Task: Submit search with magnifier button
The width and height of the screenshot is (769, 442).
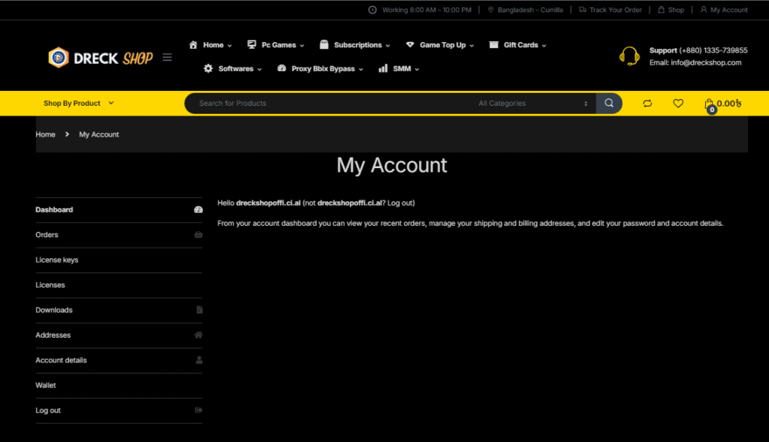Action: coord(609,104)
